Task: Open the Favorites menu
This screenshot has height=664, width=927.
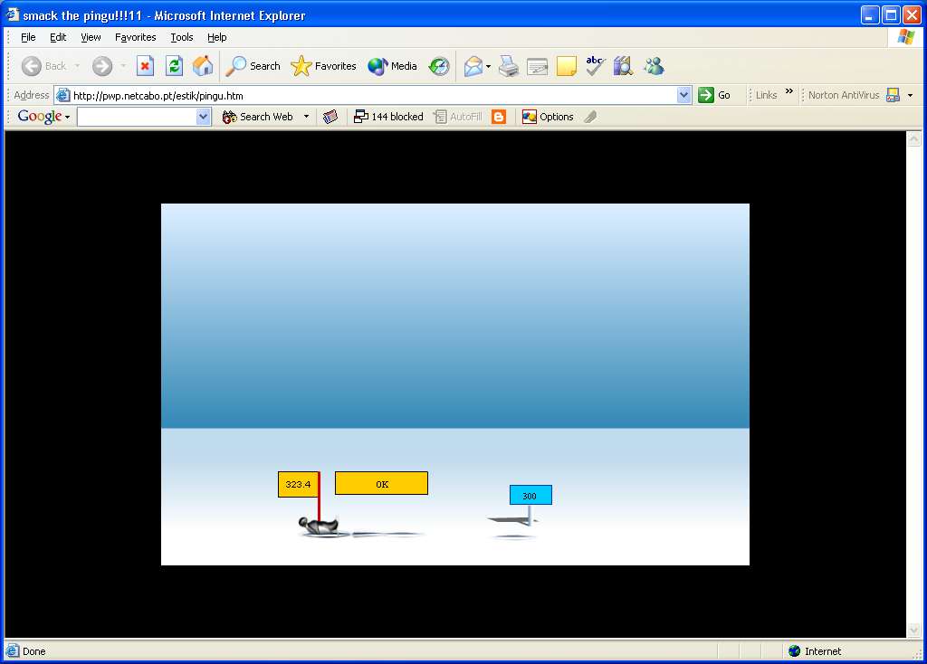Action: tap(135, 37)
